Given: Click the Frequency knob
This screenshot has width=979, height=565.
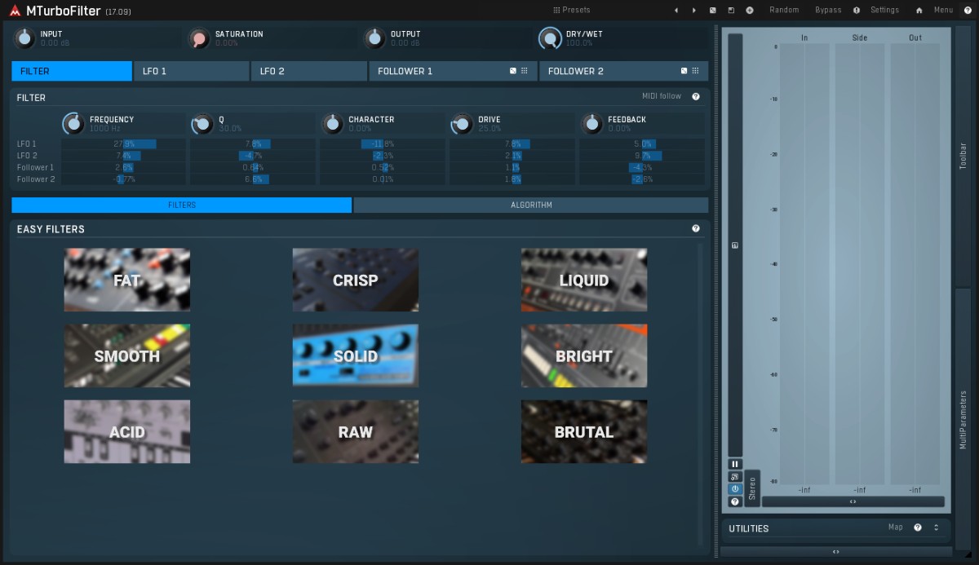Looking at the screenshot, I should pyautogui.click(x=73, y=123).
